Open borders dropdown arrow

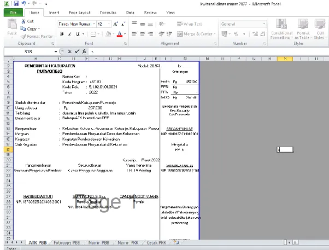coord(98,34)
